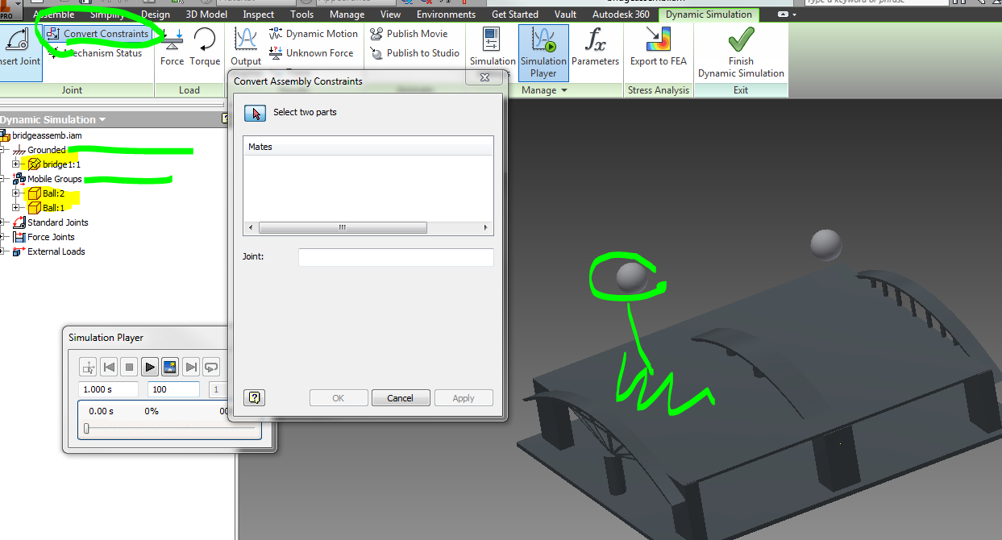
Task: Select Ball:2 in the tree
Action: [x=53, y=193]
